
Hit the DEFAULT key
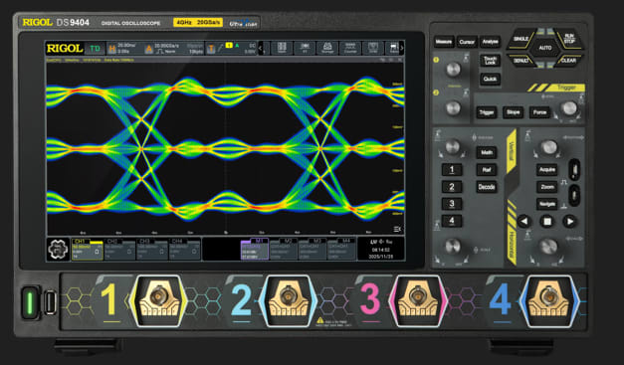[521, 60]
